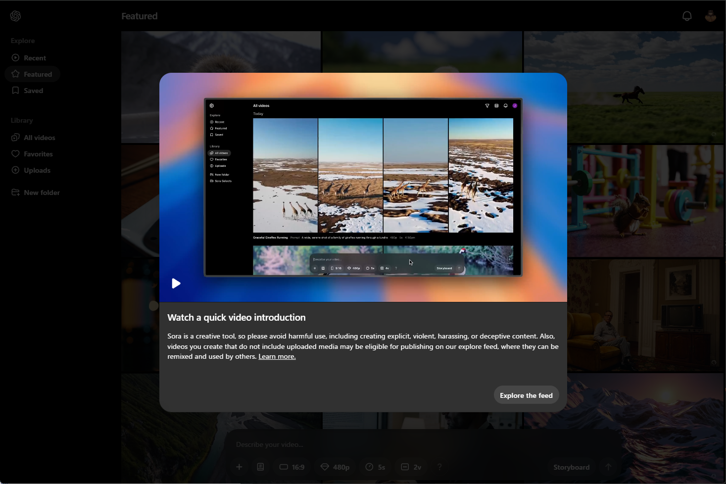This screenshot has width=726, height=484.
Task: Click the All videos icon
Action: [x=15, y=138]
